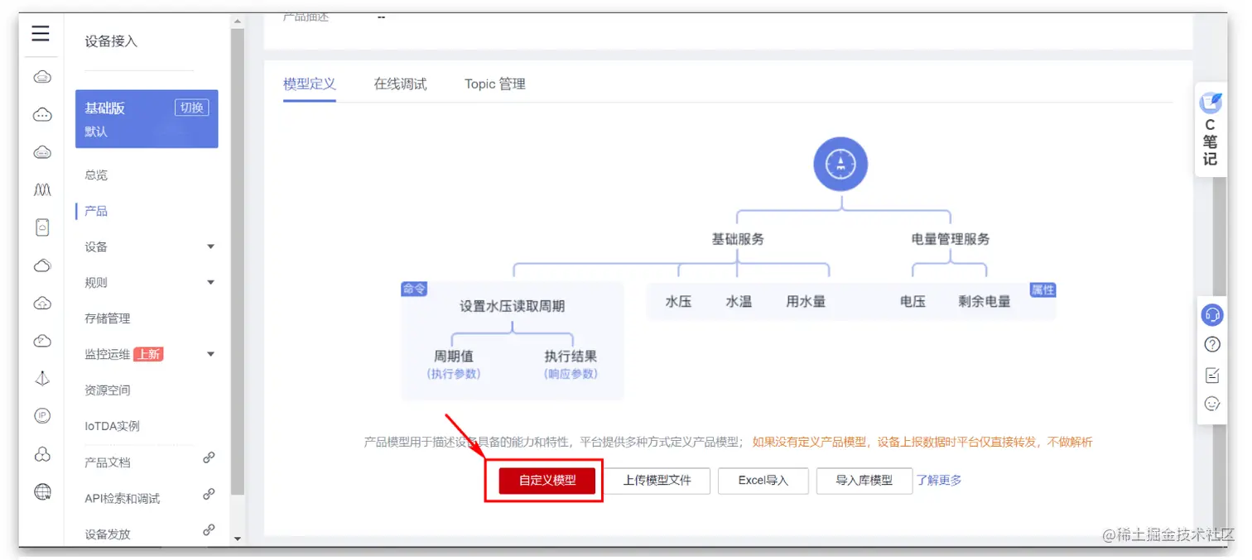Click the wave-shaped auto scaling sidebar icon
1252x560 pixels.
(42, 190)
